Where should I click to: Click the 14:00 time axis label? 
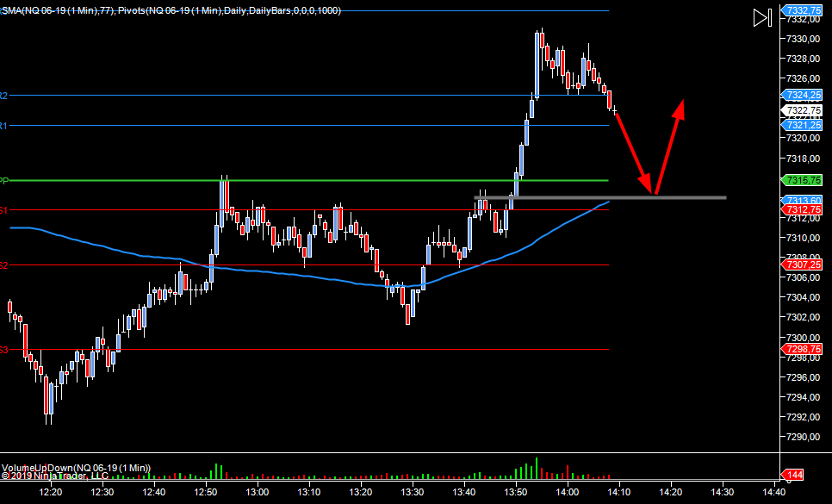(568, 492)
